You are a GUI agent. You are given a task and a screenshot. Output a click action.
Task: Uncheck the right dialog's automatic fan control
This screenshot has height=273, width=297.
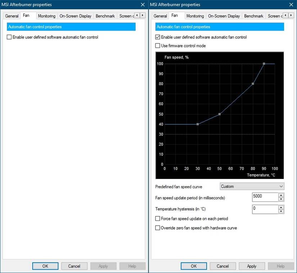(158, 37)
